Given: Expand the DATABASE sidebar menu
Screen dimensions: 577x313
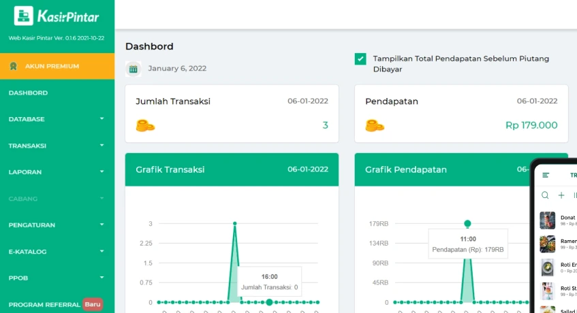Looking at the screenshot, I should pyautogui.click(x=57, y=119).
